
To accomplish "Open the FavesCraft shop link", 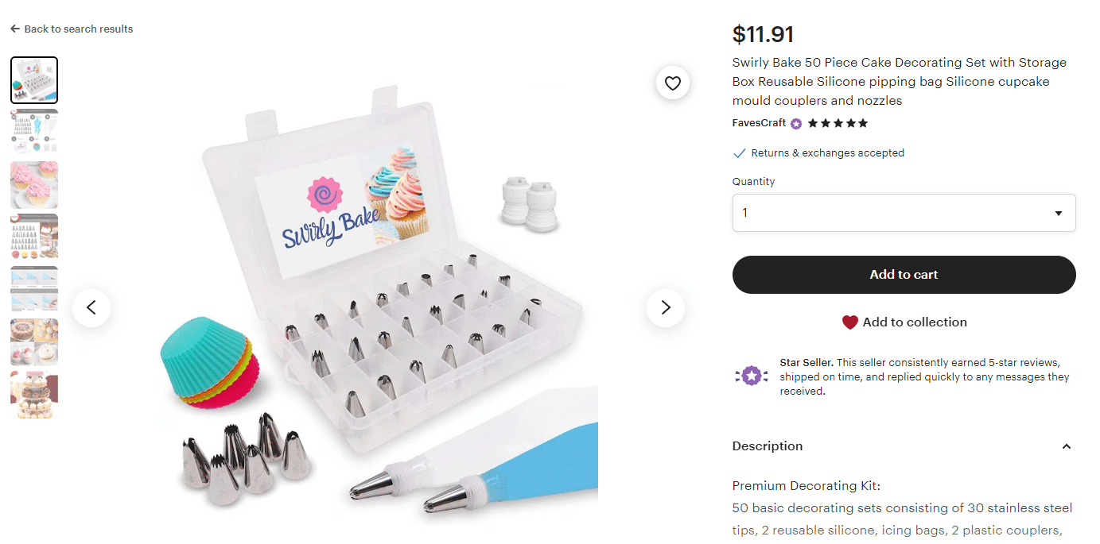I will pyautogui.click(x=759, y=123).
